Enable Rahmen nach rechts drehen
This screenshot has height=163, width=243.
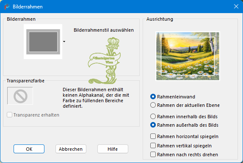153,155
